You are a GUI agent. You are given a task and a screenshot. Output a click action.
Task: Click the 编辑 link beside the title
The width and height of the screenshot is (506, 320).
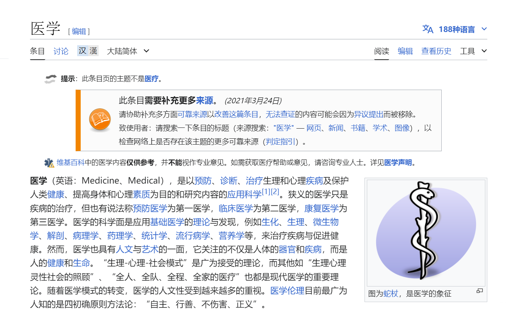pyautogui.click(x=79, y=32)
